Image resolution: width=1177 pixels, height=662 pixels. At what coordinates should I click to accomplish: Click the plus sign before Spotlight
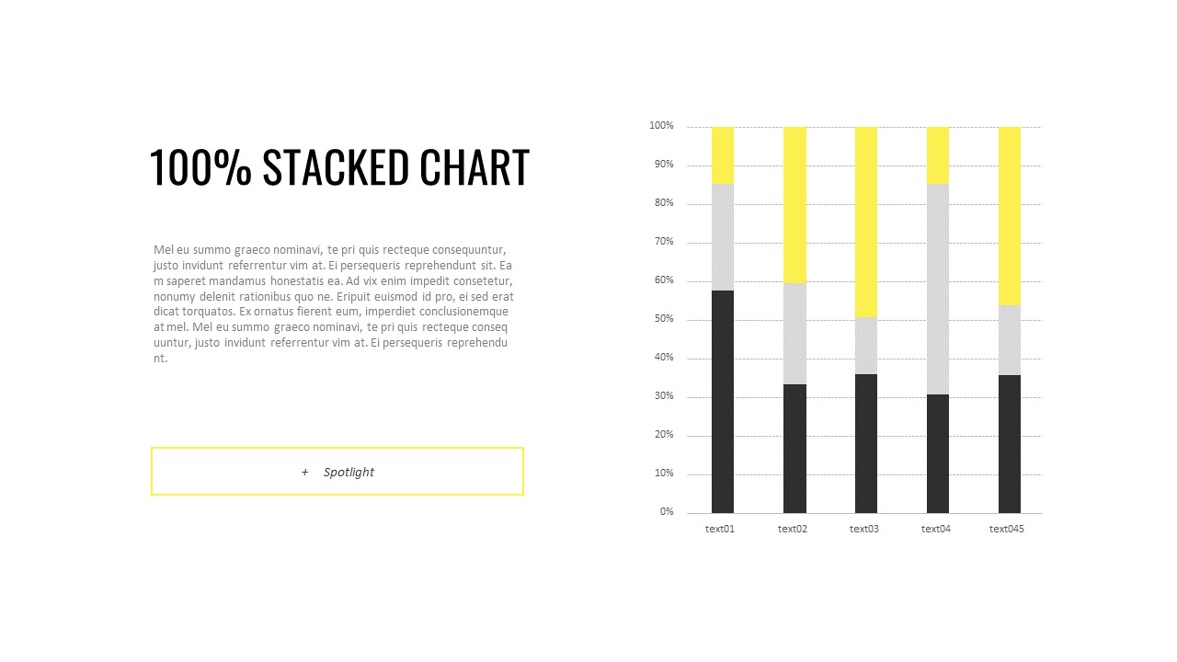pos(305,472)
